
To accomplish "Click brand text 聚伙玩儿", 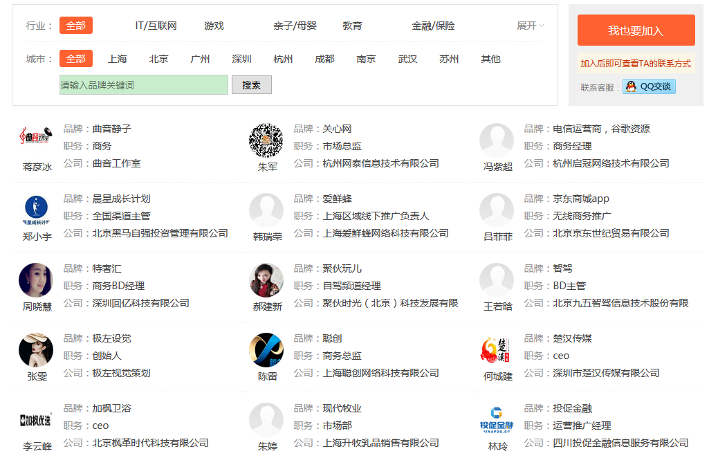I will click(342, 268).
